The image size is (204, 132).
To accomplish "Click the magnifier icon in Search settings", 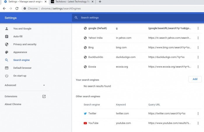I will 76,18.
